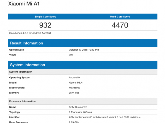165x123 pixels.
Task: Select the Upload Date row label
Action: (16, 50)
